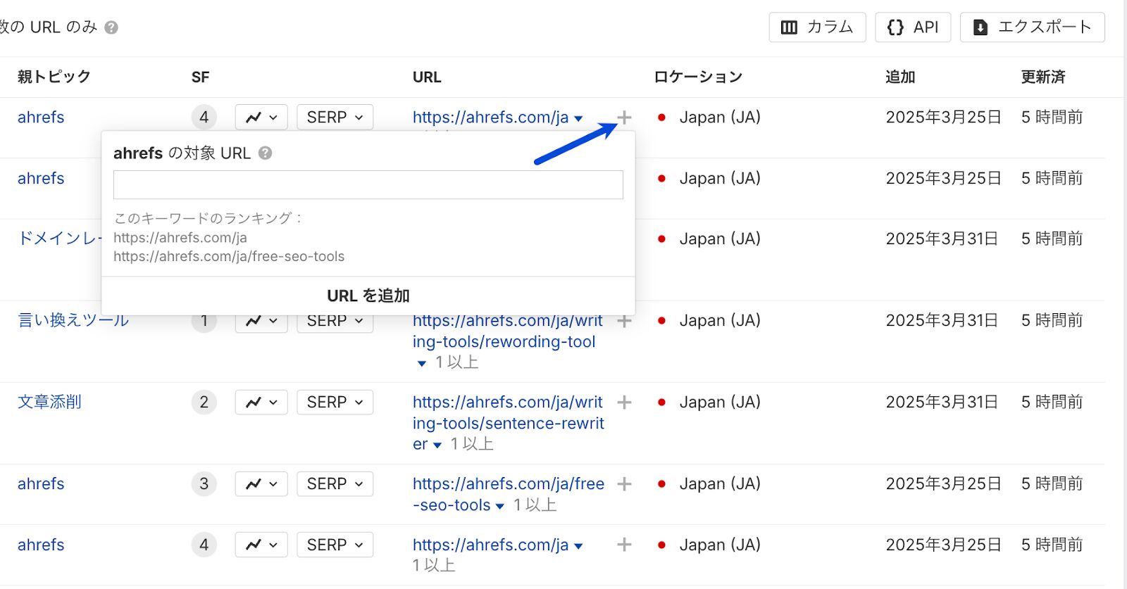Click the plus icon in the first ahrefs row

click(624, 118)
